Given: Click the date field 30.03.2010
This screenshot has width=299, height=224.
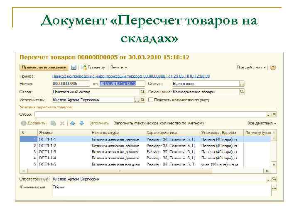Looking at the screenshot, I should coord(122,84).
